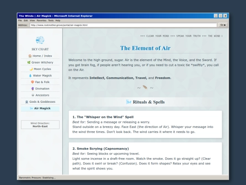The width and height of the screenshot is (246, 185).
Task: Navigate to Water Magick
Action: tap(40, 76)
